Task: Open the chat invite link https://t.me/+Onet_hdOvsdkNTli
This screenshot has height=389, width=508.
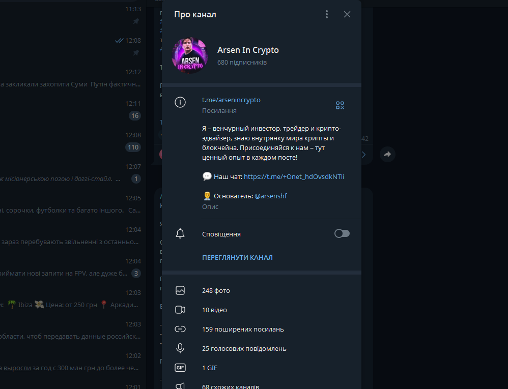Action: [294, 176]
